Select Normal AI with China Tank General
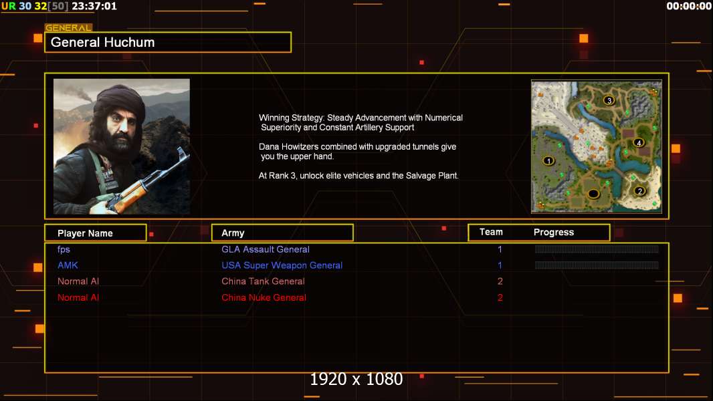 (x=78, y=281)
